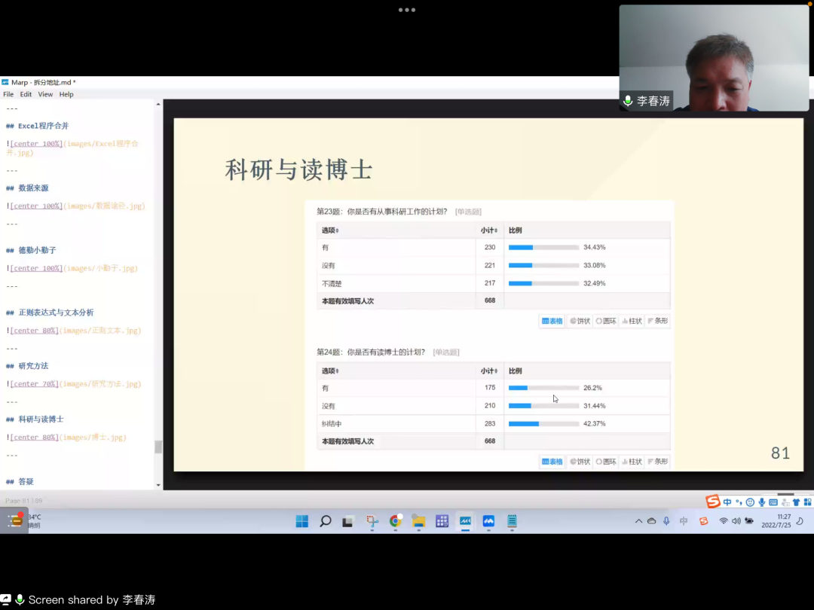Sort question 23 by 选项 column header

[330, 230]
